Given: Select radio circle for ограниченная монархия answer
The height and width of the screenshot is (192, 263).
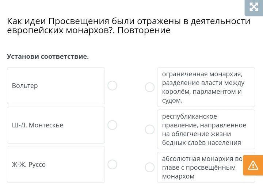Looking at the screenshot, I should pyautogui.click(x=150, y=87).
